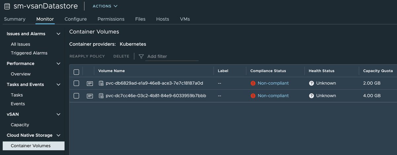Screen dimensions: 397x155
Task: Open the VMs tab
Action: click(x=185, y=19)
